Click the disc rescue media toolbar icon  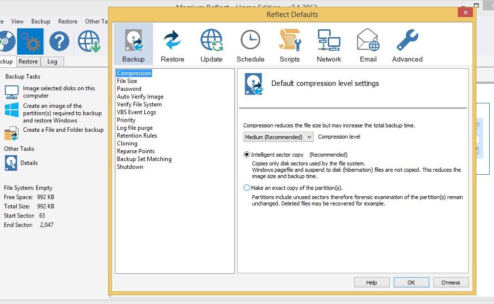[x=7, y=41]
